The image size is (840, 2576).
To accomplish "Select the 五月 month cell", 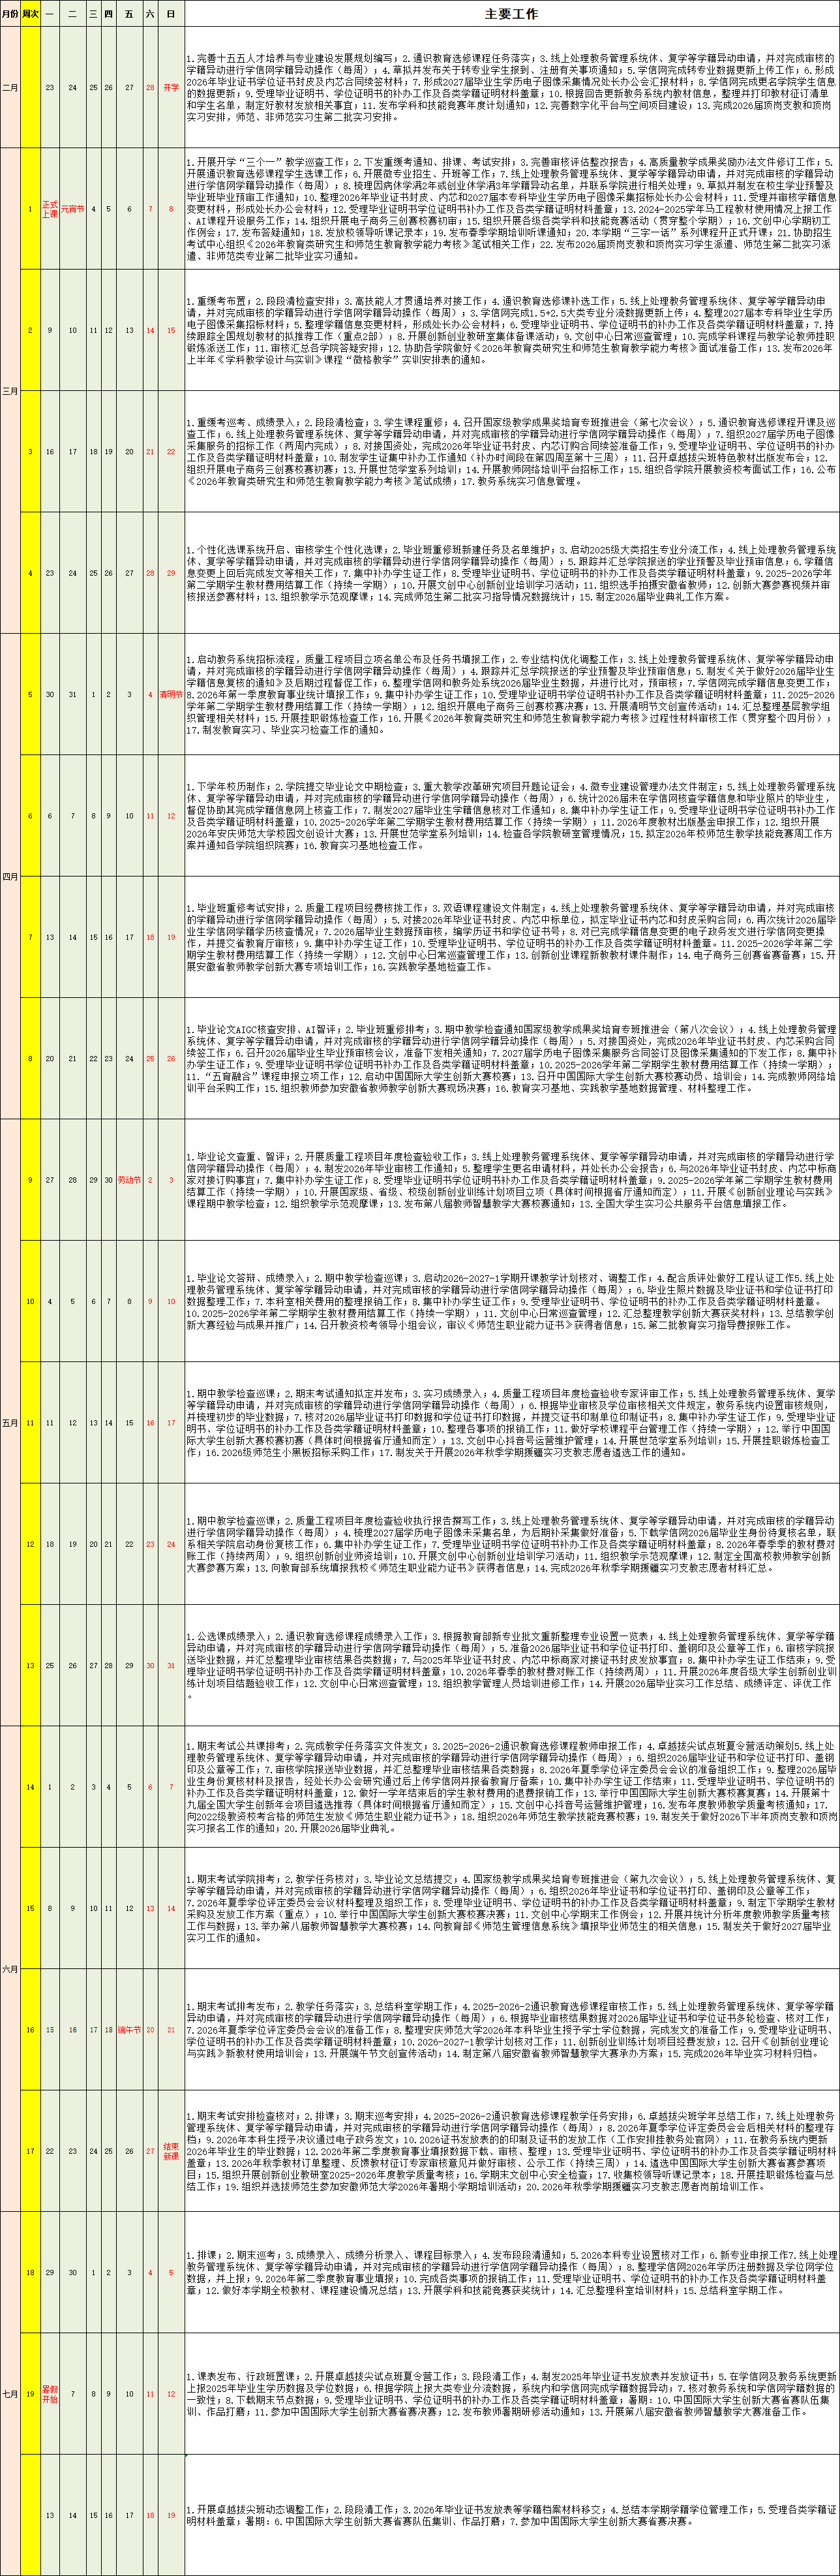I will 10,1423.
